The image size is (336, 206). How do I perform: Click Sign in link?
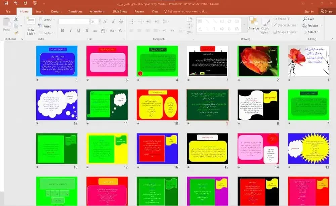(309, 11)
